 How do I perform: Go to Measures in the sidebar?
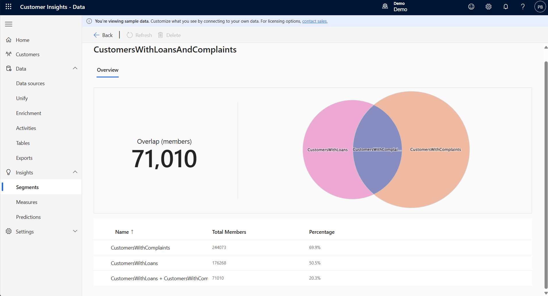click(x=27, y=202)
